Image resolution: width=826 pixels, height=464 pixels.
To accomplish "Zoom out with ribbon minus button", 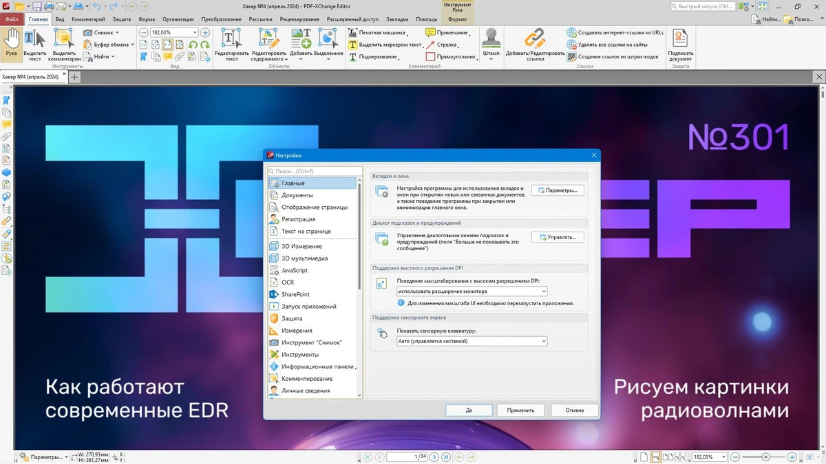I will point(143,32).
